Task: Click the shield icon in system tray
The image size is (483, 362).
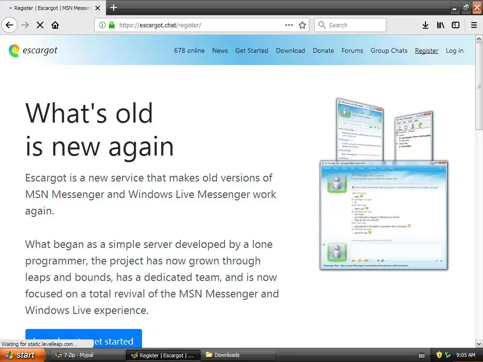Action: [x=439, y=355]
